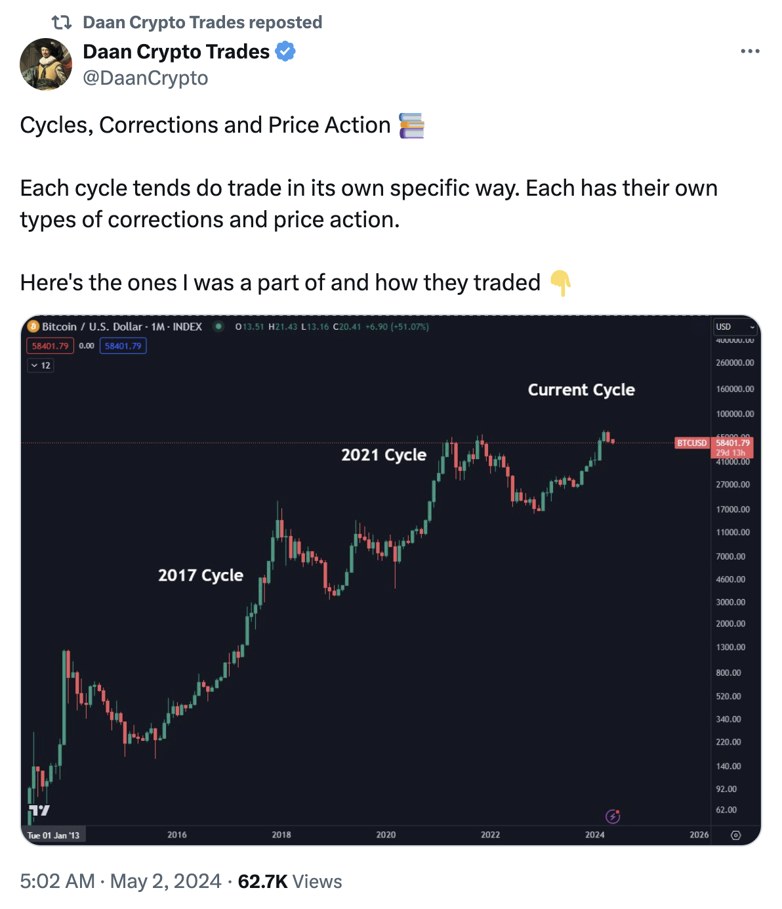The width and height of the screenshot is (782, 909).
Task: Open Daan Crypto Trades profile picture
Action: 46,64
